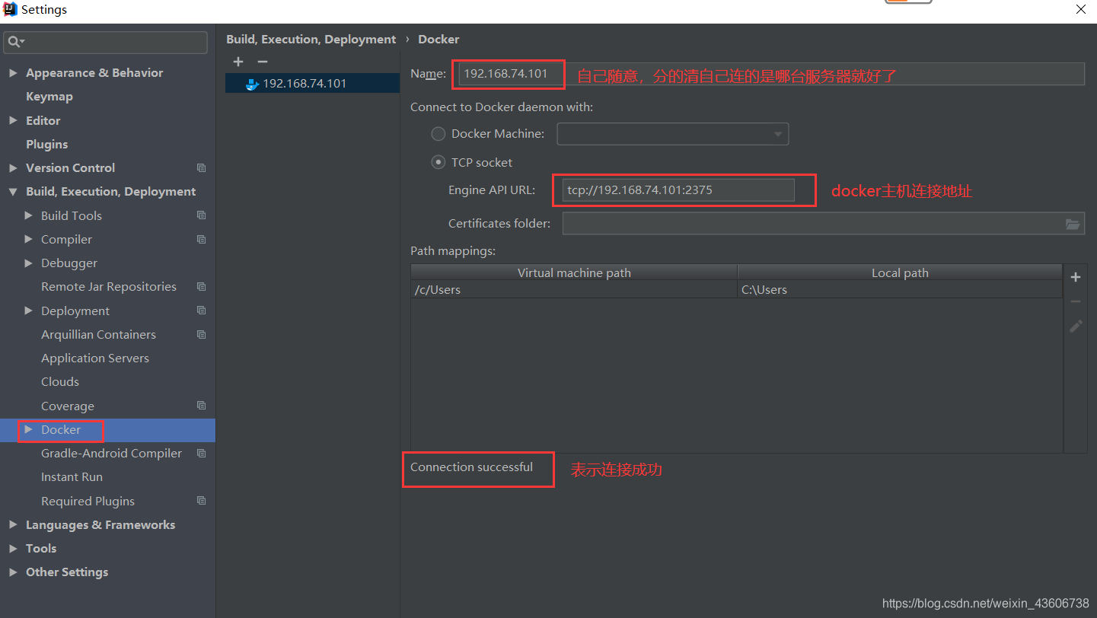The height and width of the screenshot is (618, 1097).
Task: Expand the Version Control arrow
Action: pos(13,167)
